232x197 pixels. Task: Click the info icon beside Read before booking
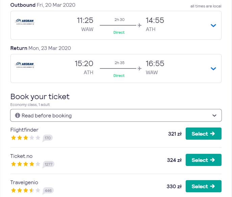click(x=18, y=115)
